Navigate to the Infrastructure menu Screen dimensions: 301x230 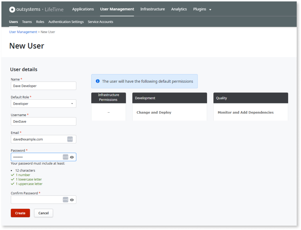[153, 9]
